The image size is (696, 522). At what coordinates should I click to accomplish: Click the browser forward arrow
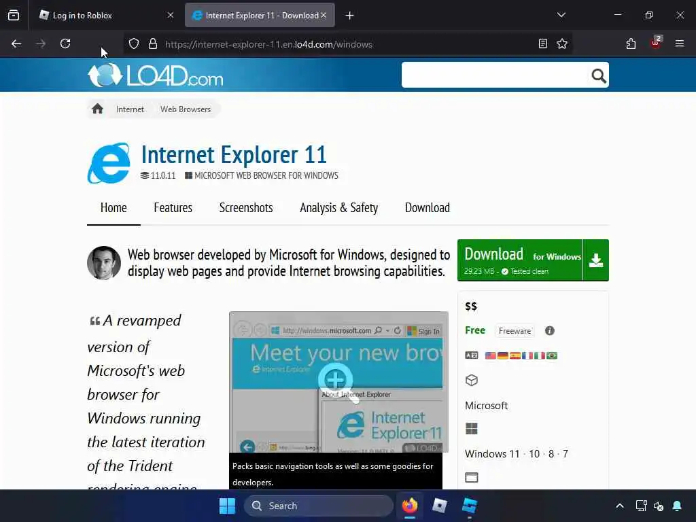(x=41, y=43)
